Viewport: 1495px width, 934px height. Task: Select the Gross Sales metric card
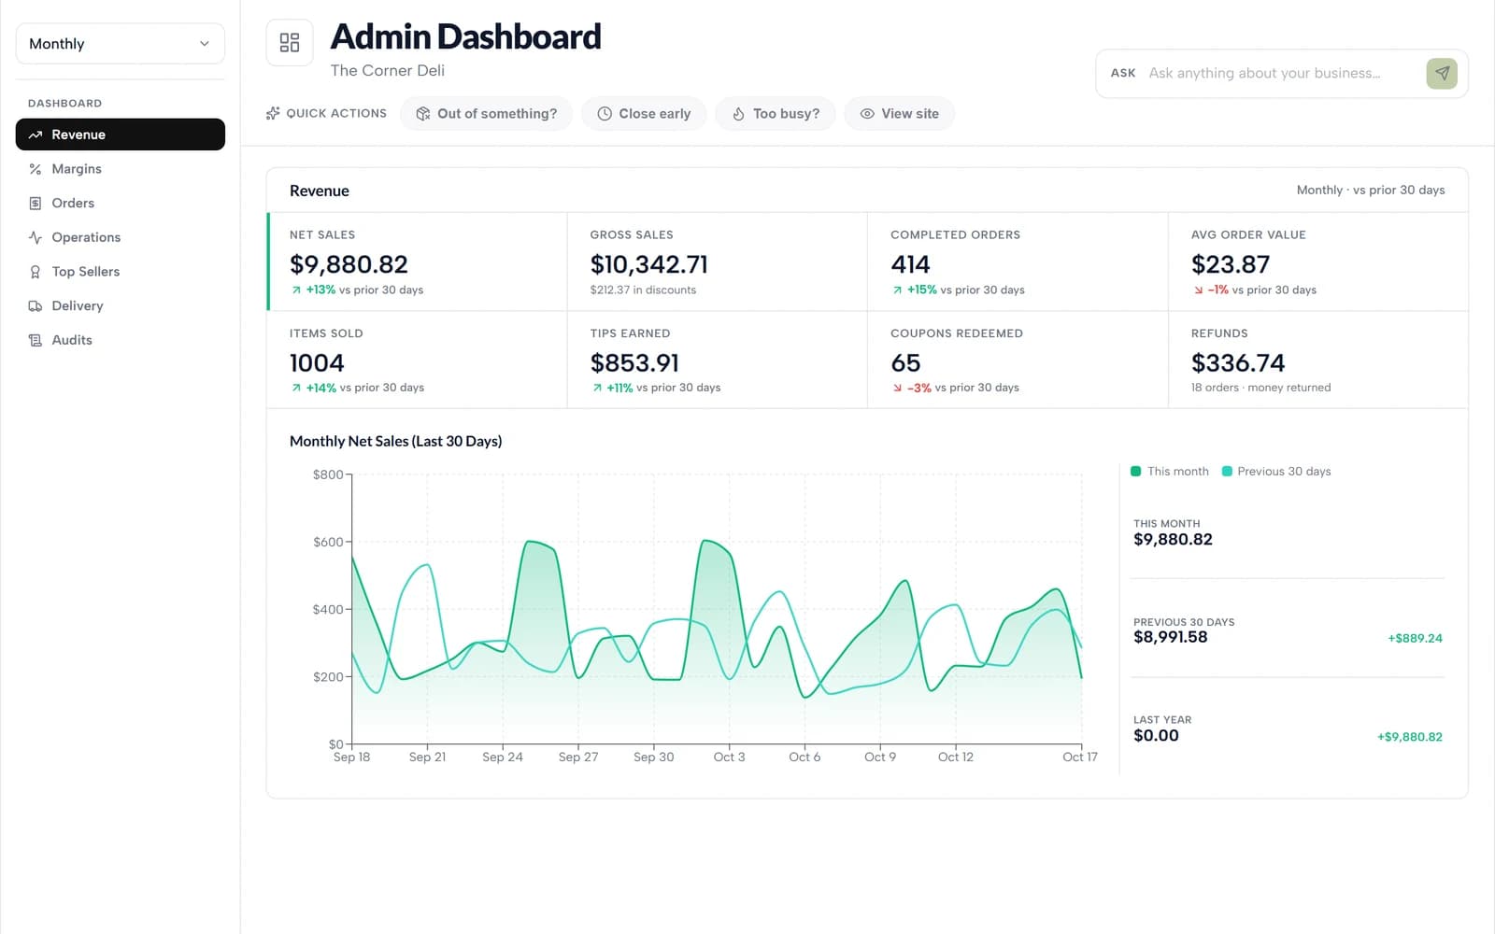click(x=718, y=262)
